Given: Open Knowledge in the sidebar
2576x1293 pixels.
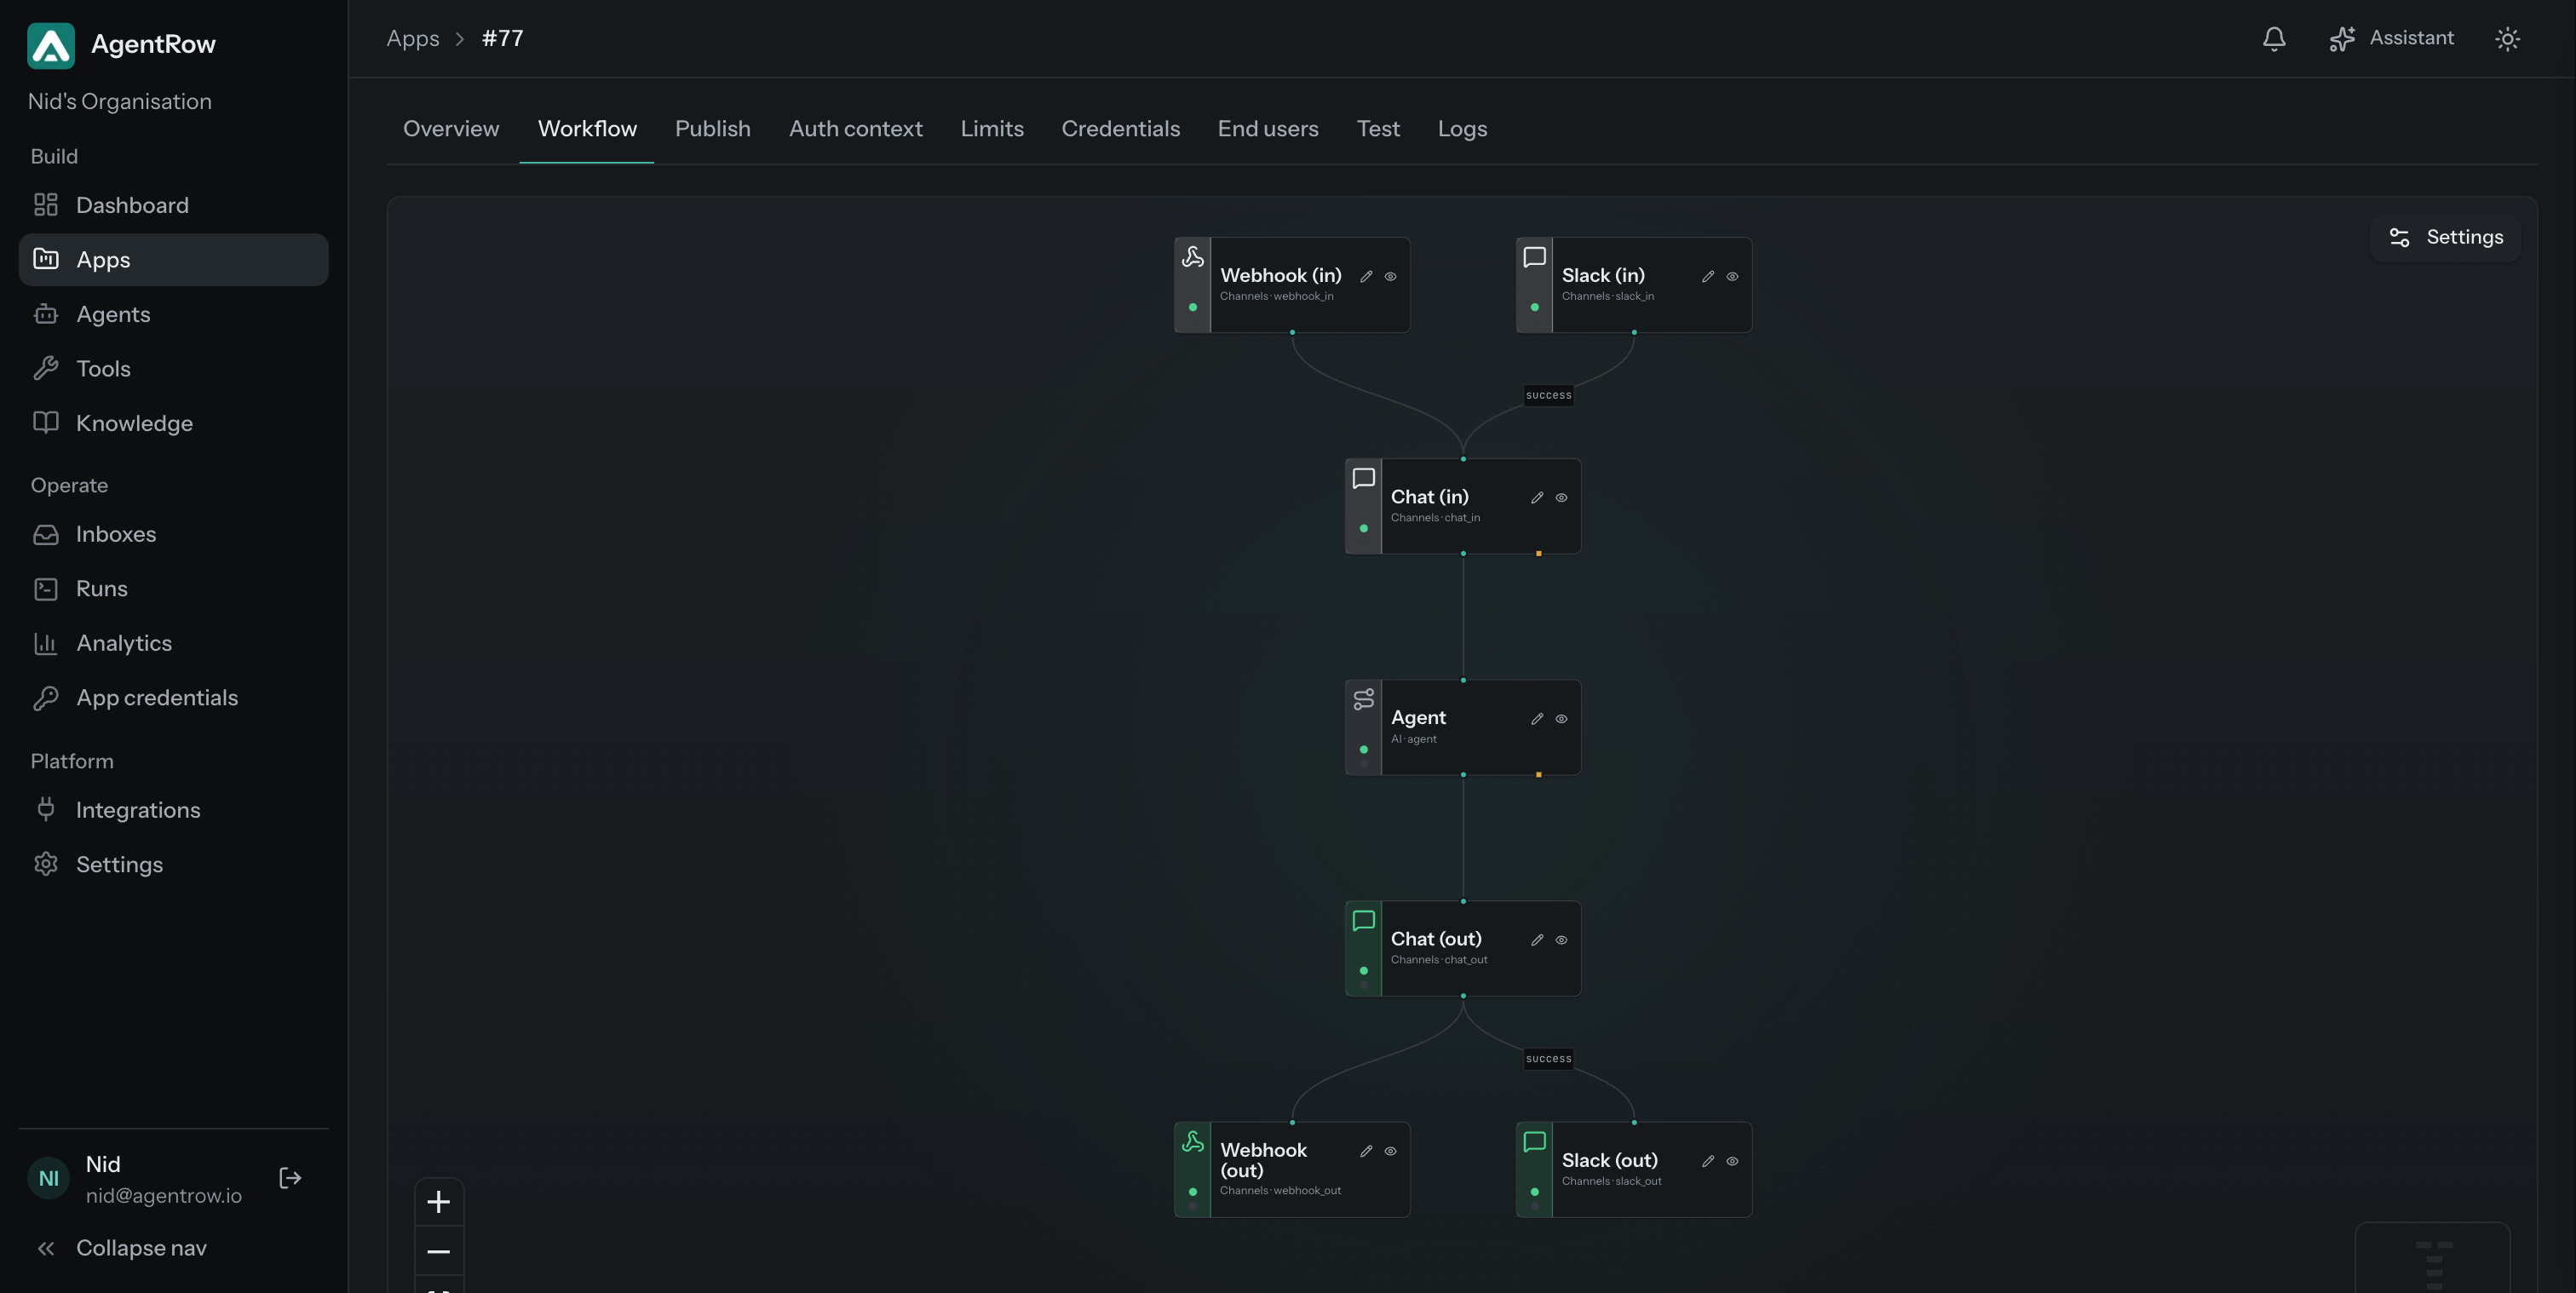Looking at the screenshot, I should pos(173,423).
